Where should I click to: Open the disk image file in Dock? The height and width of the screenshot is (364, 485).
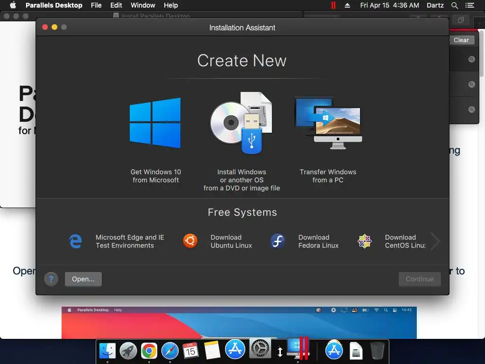(x=356, y=351)
